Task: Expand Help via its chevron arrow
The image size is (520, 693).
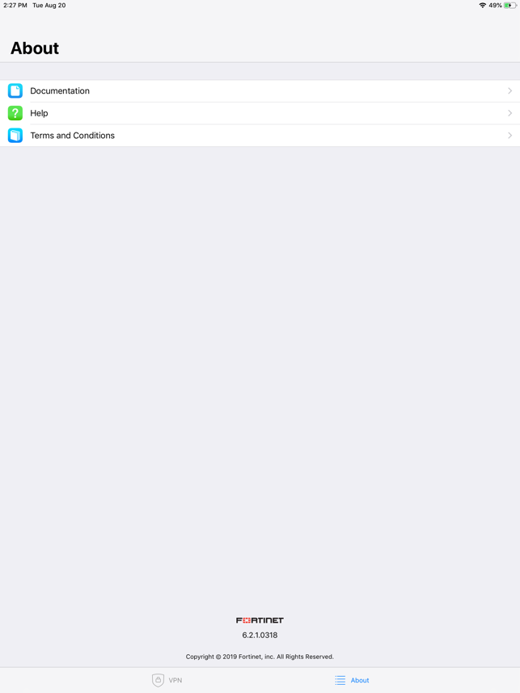Action: (509, 113)
